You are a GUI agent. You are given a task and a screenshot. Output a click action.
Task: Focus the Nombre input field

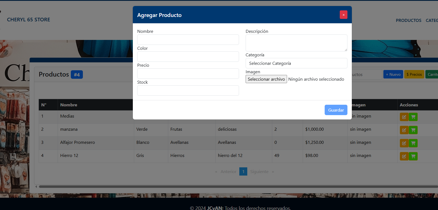pos(188,40)
